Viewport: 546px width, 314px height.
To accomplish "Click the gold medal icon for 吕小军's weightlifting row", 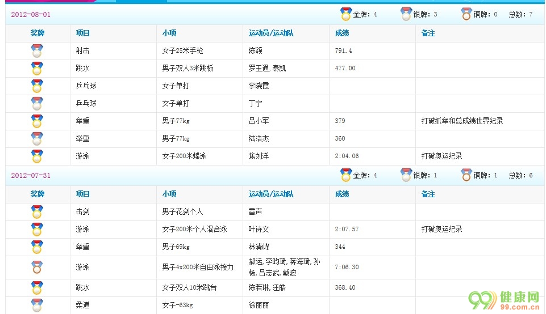I will 37,121.
